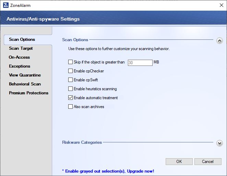Check Also scan archives option
The image size is (227, 176).
pos(70,107)
